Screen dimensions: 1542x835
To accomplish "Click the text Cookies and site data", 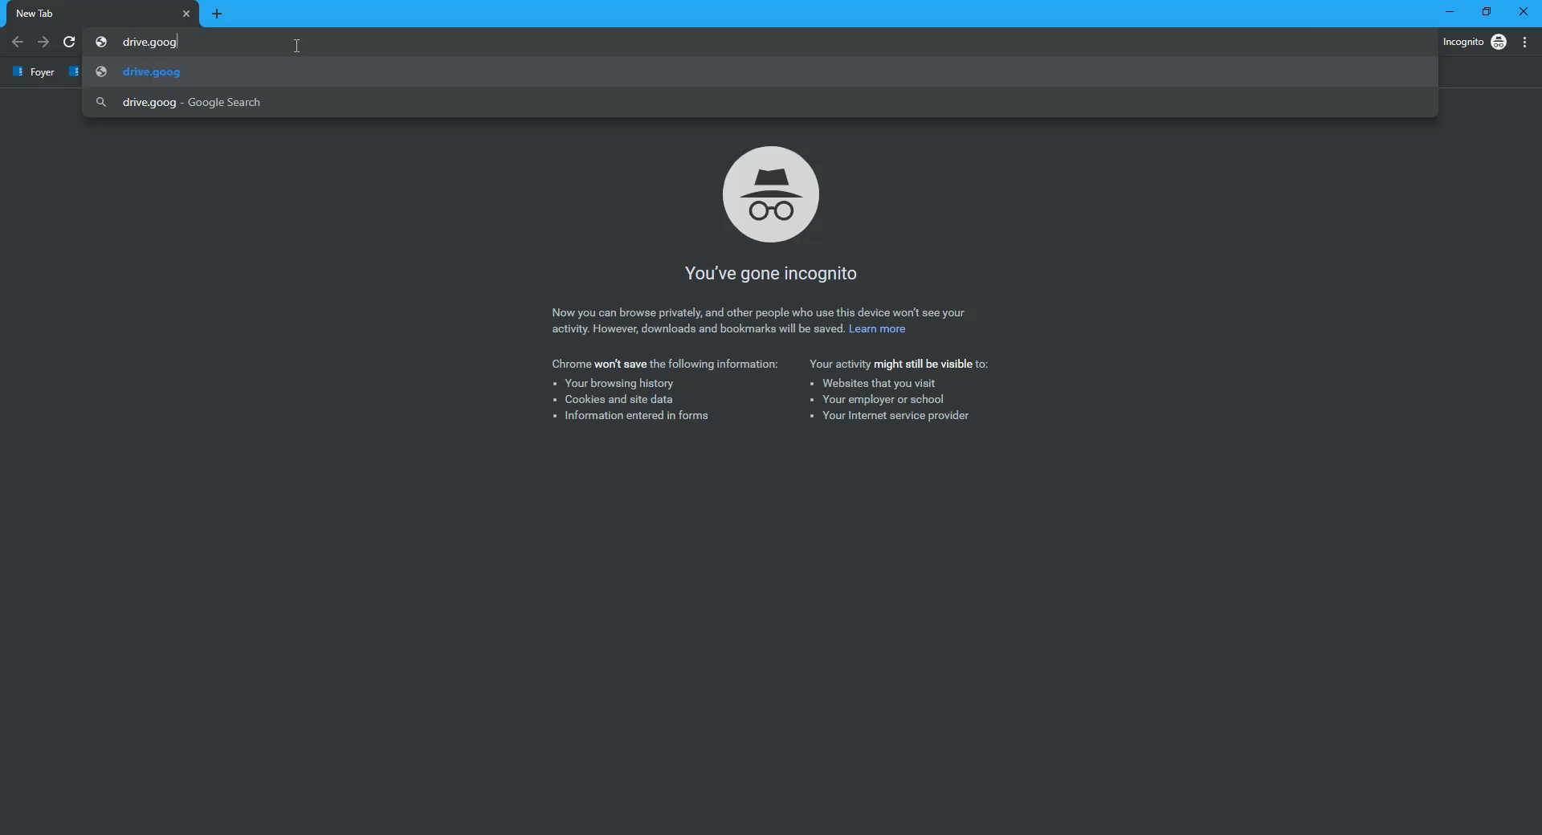I will click(x=618, y=399).
